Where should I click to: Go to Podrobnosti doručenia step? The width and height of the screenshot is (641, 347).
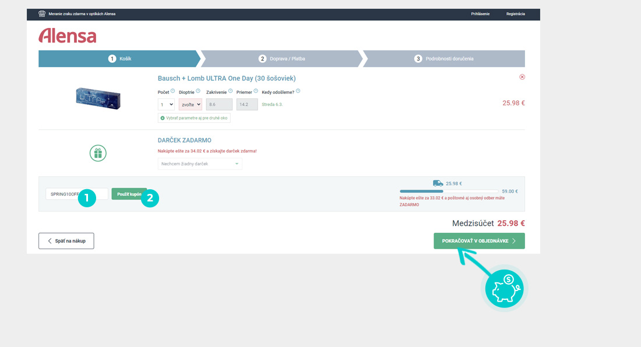click(443, 59)
